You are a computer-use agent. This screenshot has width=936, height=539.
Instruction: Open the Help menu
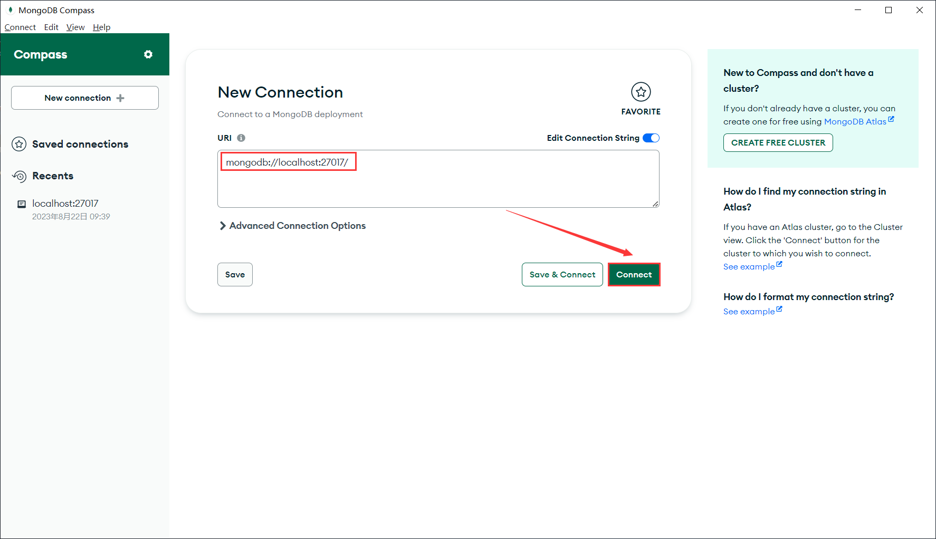click(x=101, y=27)
